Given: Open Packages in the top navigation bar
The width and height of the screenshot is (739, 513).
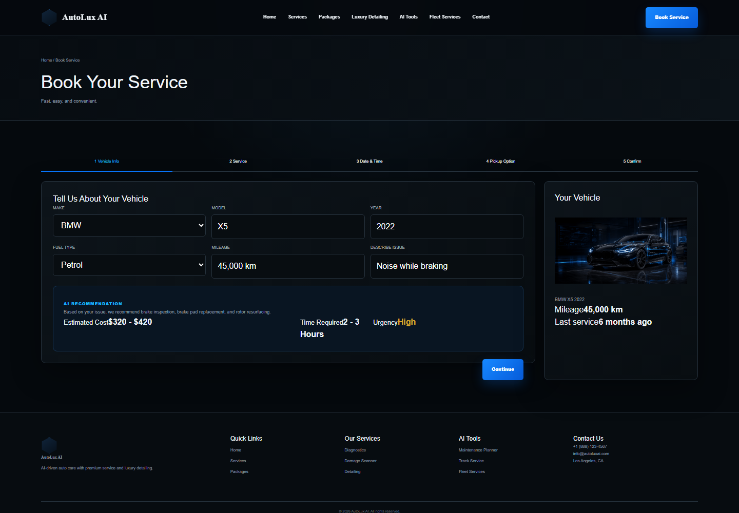Looking at the screenshot, I should tap(329, 17).
